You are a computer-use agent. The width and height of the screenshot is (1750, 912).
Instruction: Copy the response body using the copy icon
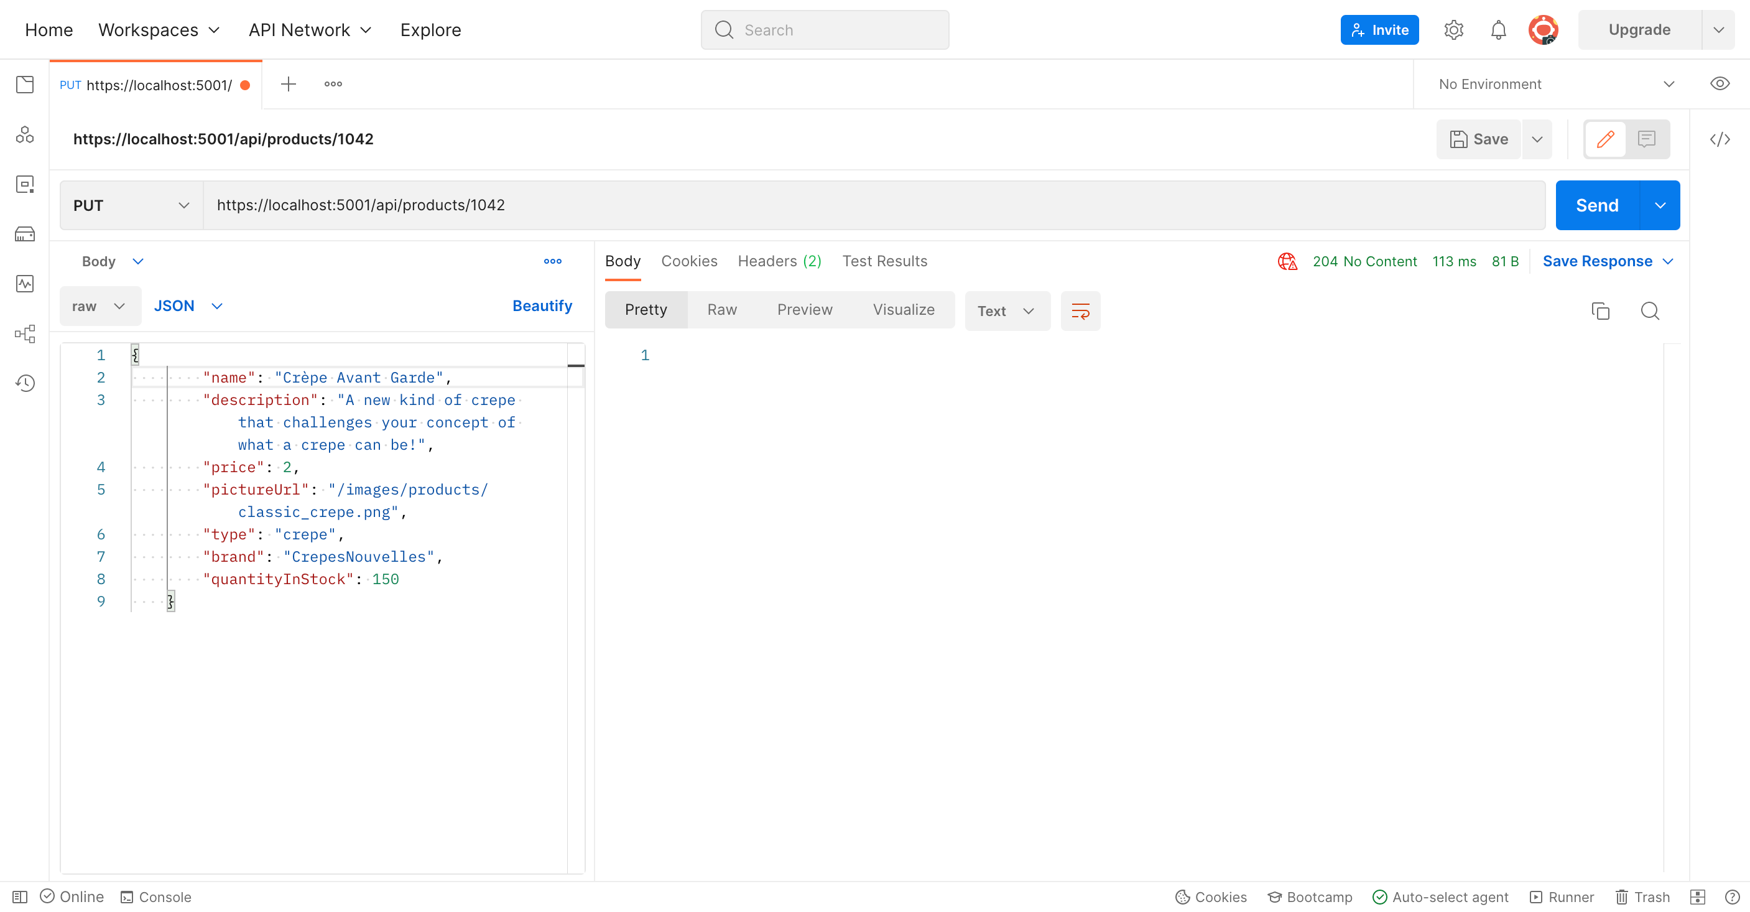pyautogui.click(x=1600, y=310)
